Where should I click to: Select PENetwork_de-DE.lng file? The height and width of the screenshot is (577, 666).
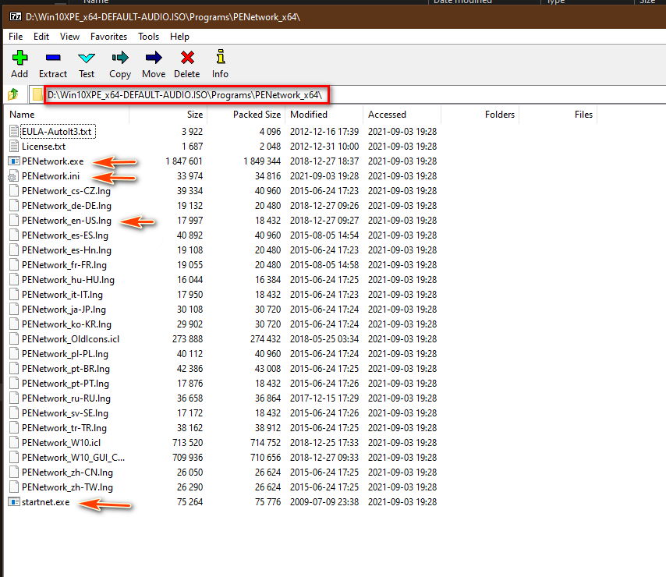[67, 206]
